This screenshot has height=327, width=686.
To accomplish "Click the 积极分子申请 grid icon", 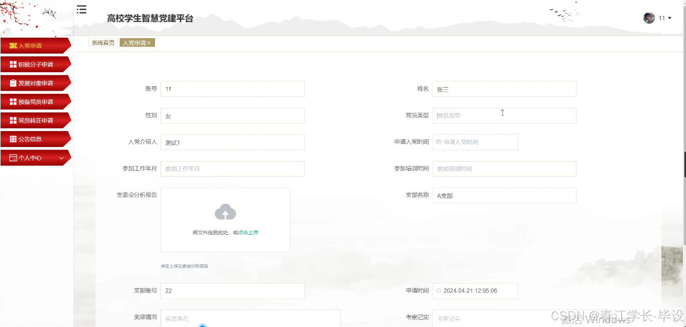I will click(13, 64).
